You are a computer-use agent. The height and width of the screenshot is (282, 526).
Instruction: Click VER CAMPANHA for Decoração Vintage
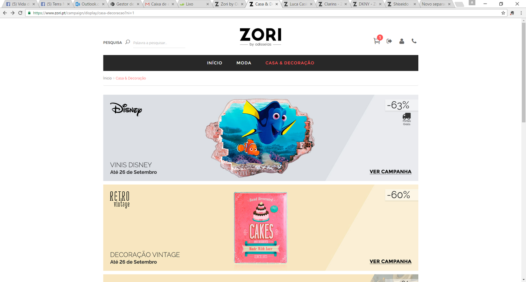390,261
